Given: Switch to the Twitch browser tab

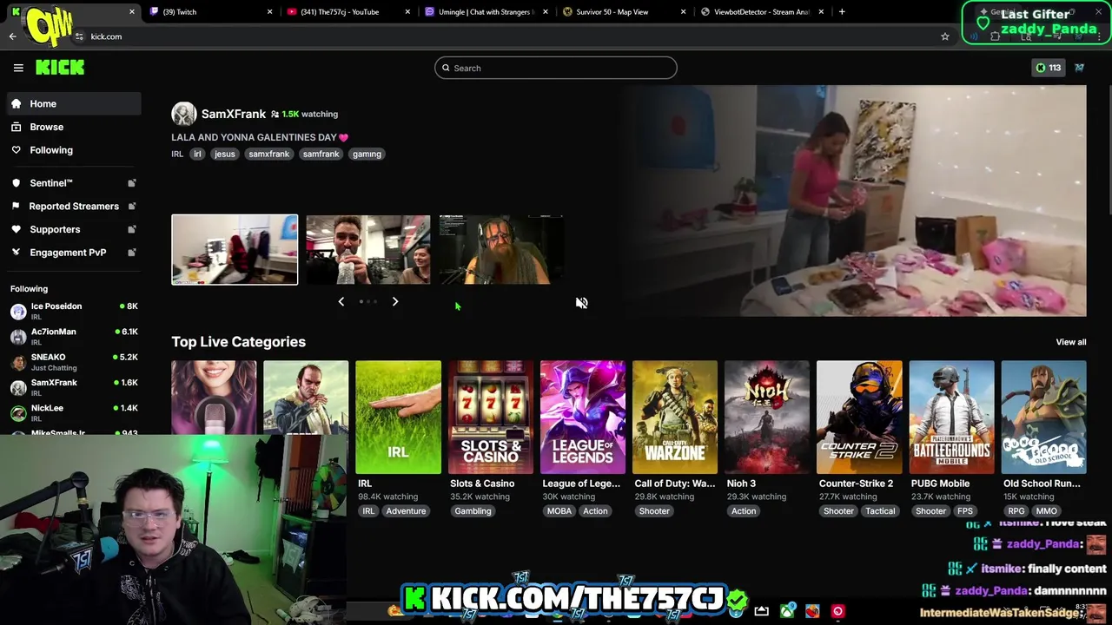Looking at the screenshot, I should (210, 12).
